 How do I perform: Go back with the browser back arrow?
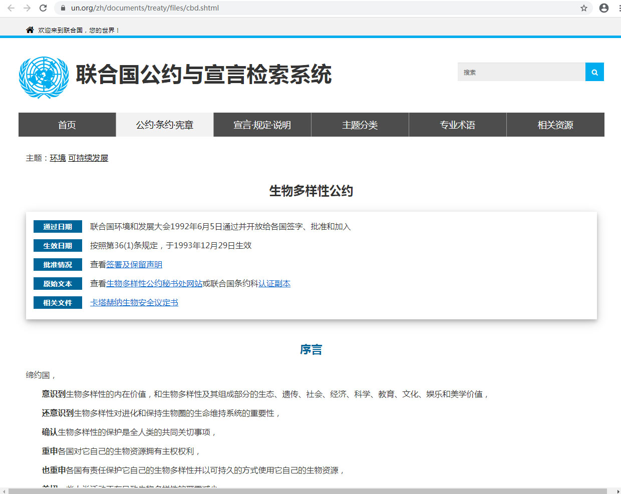(x=11, y=8)
